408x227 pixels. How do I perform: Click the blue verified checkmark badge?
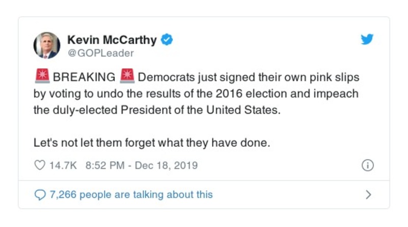tap(167, 39)
